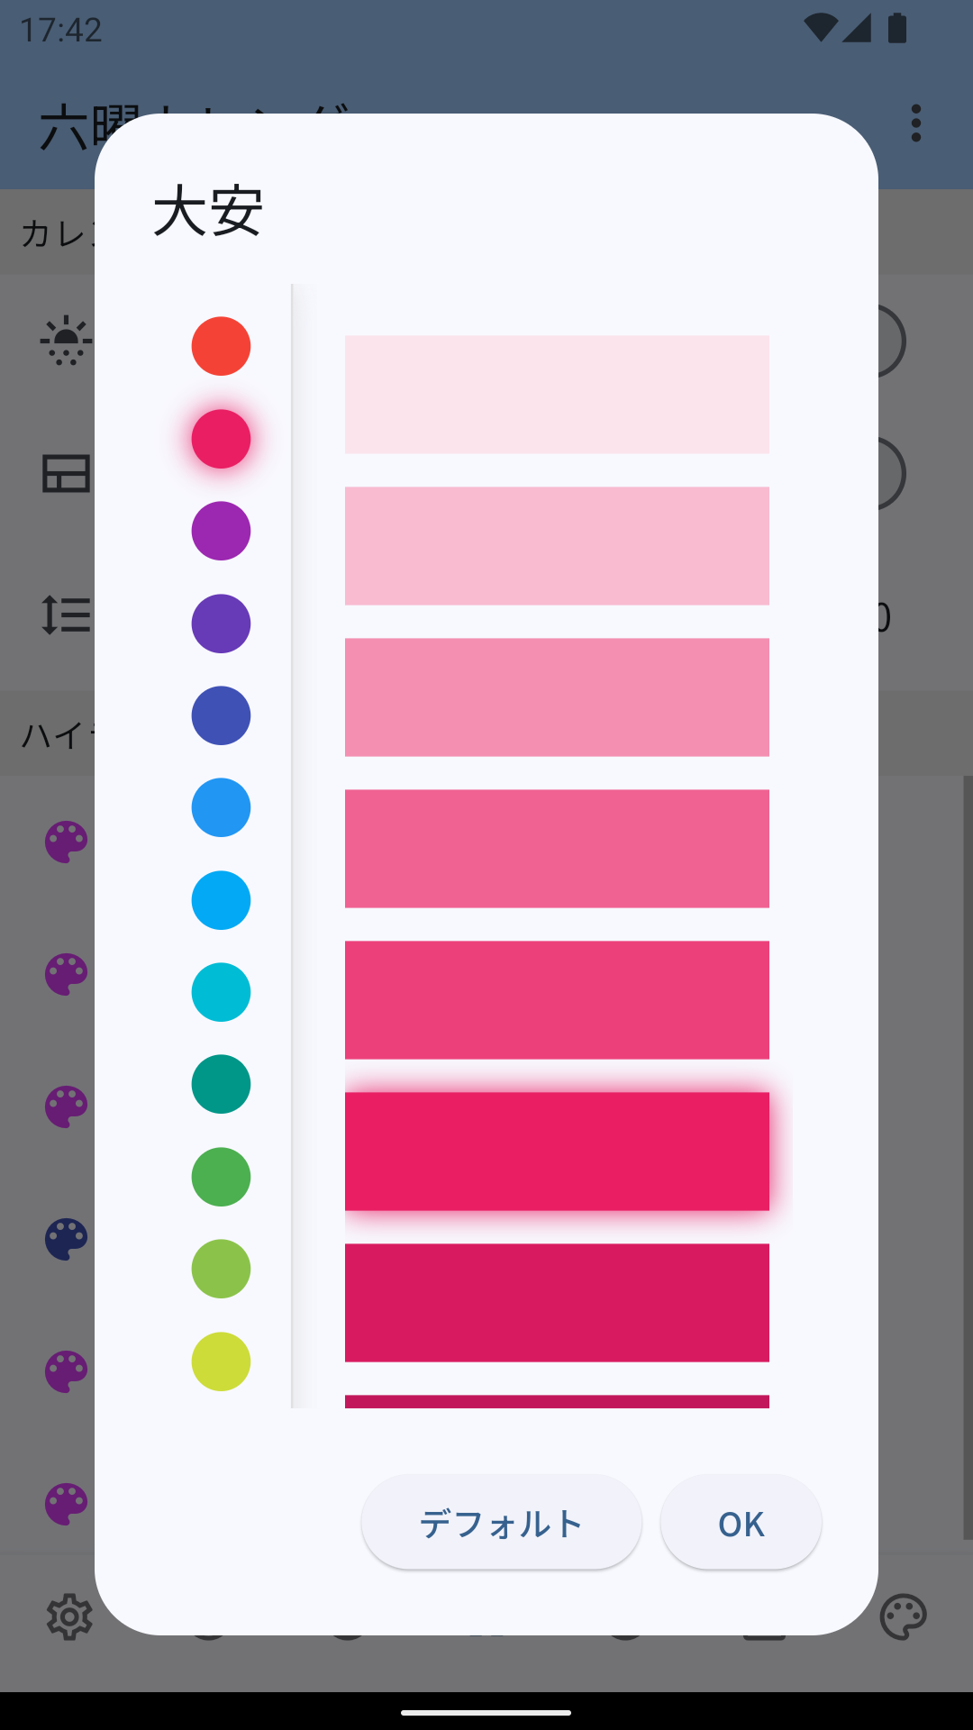Choose the indigo color circle

tap(221, 715)
